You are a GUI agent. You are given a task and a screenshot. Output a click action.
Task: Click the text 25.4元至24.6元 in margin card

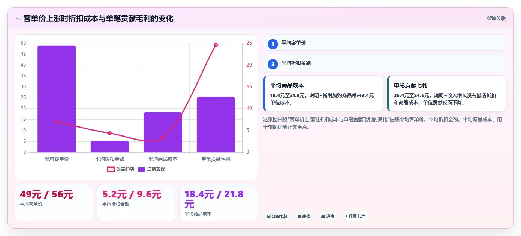[410, 95]
